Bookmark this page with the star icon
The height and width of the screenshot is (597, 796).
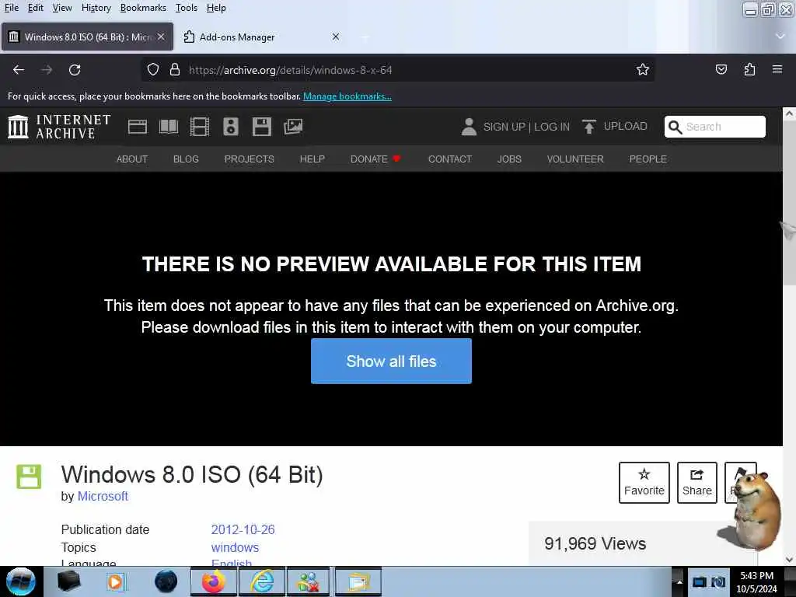pos(643,69)
